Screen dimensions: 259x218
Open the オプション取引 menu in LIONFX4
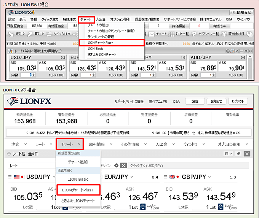[120, 19]
